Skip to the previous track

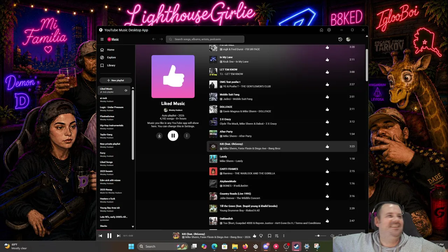(100, 236)
